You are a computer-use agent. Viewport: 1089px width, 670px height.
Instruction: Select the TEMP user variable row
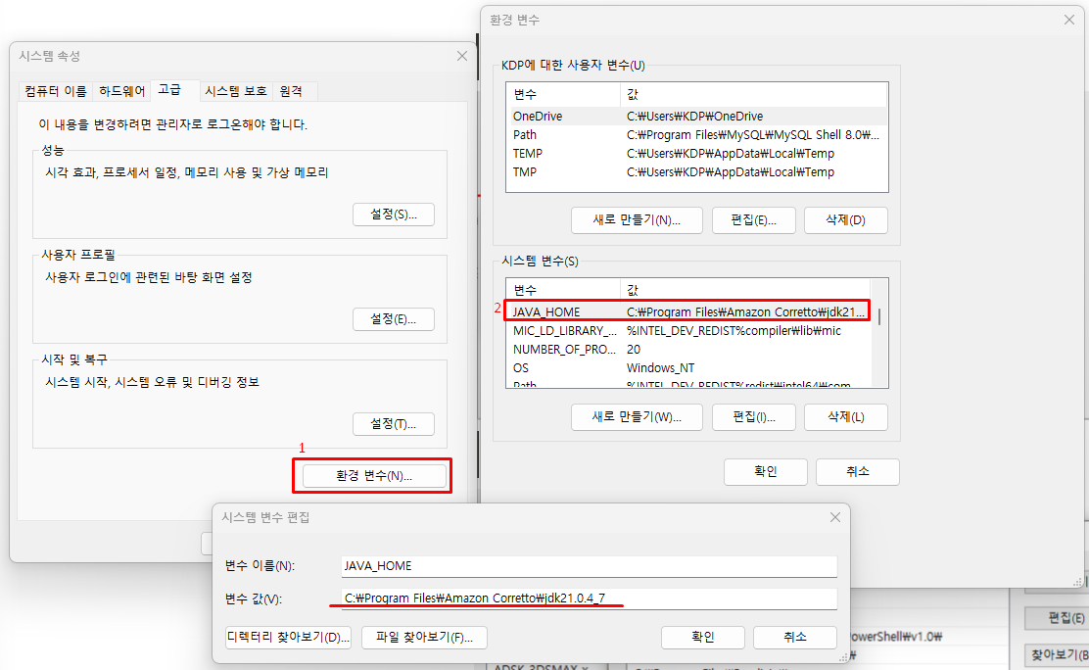click(x=696, y=154)
